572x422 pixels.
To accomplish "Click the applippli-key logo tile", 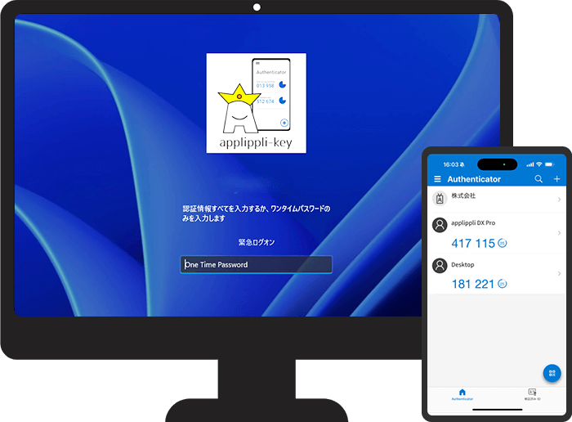I will pyautogui.click(x=256, y=102).
